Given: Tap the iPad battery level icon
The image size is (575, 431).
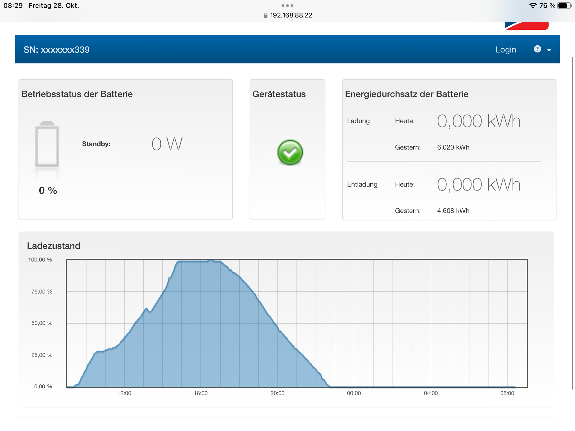Looking at the screenshot, I should coord(564,6).
